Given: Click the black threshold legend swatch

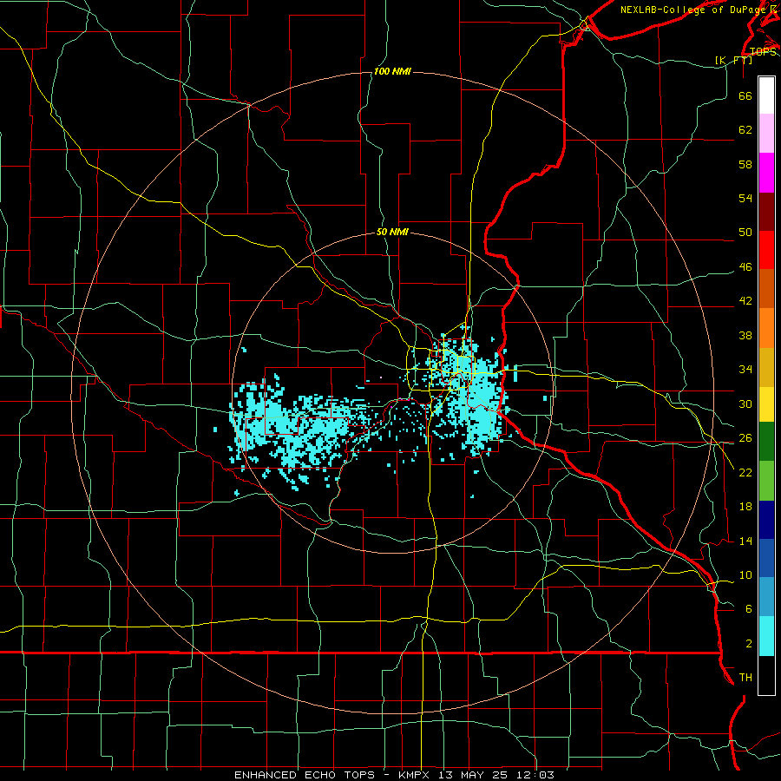Looking at the screenshot, I should [766, 675].
